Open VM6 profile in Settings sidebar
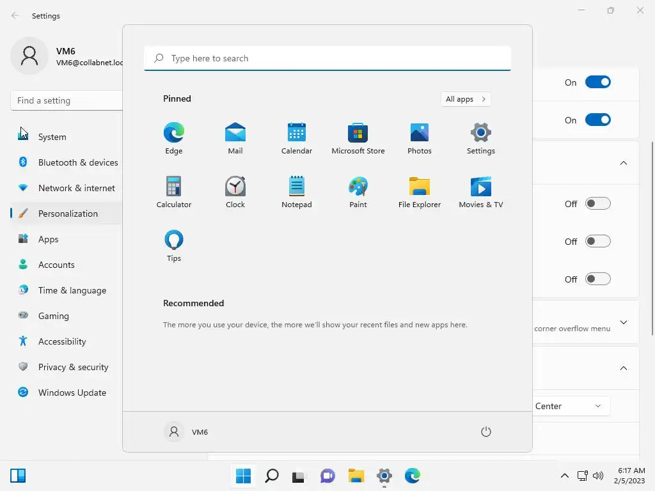The image size is (655, 491). point(66,56)
